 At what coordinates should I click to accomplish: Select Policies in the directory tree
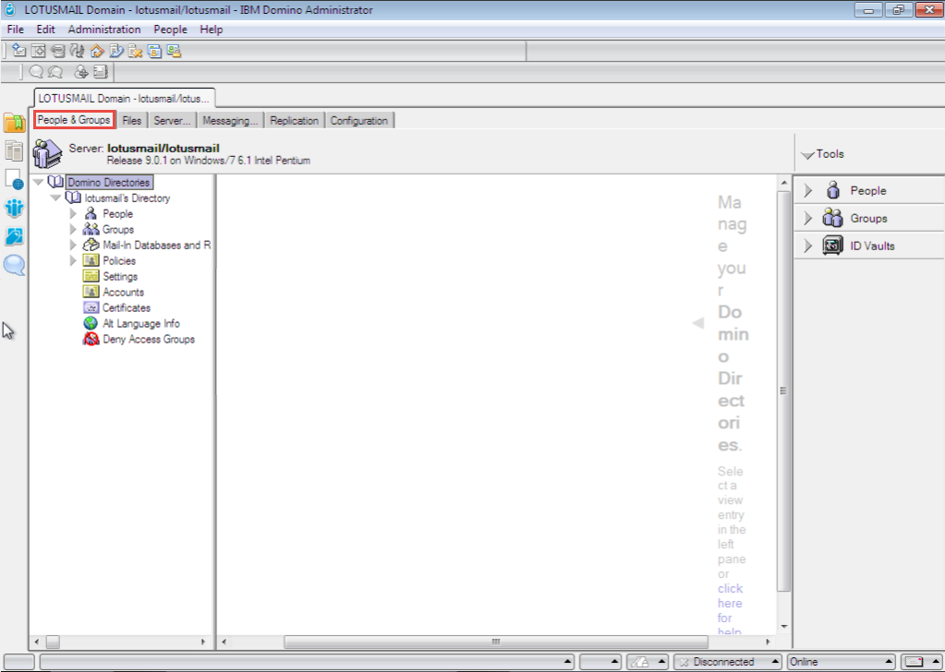tap(119, 260)
